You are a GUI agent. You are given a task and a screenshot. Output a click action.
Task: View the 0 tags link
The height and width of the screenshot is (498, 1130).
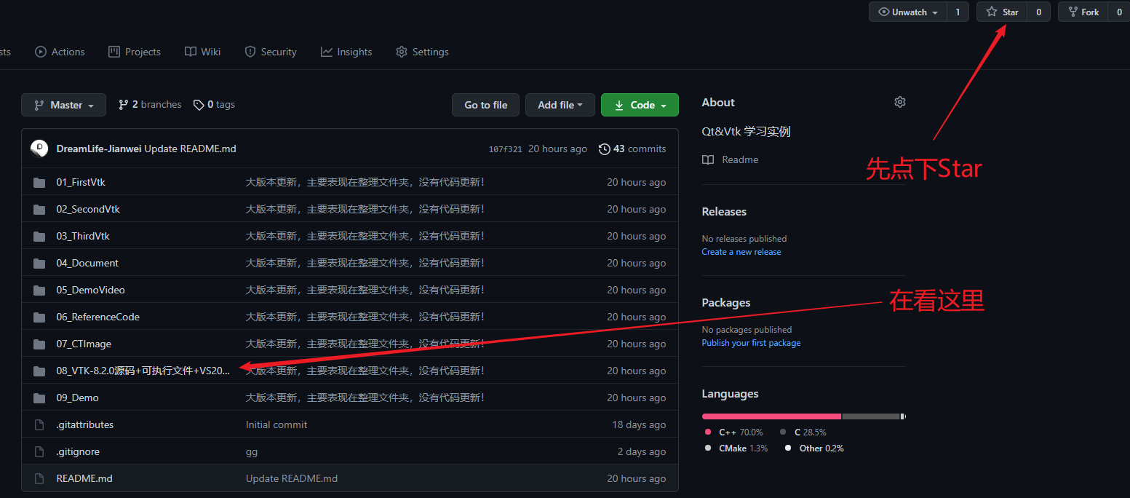tap(214, 105)
